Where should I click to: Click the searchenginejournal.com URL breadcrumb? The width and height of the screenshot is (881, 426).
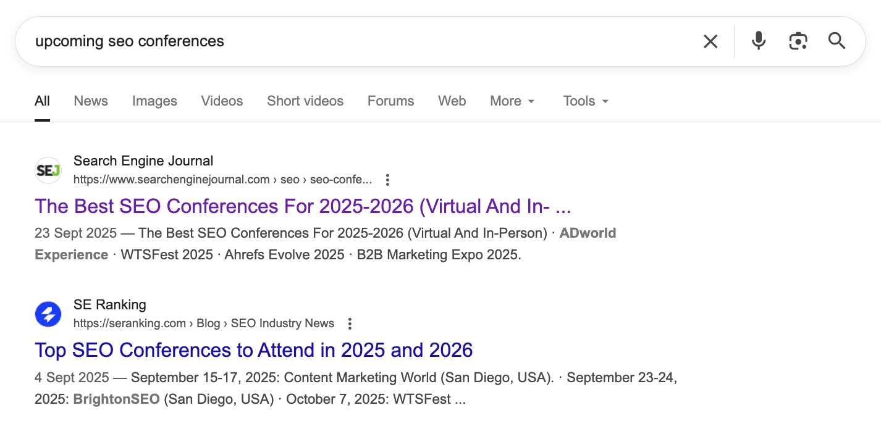pyautogui.click(x=222, y=180)
